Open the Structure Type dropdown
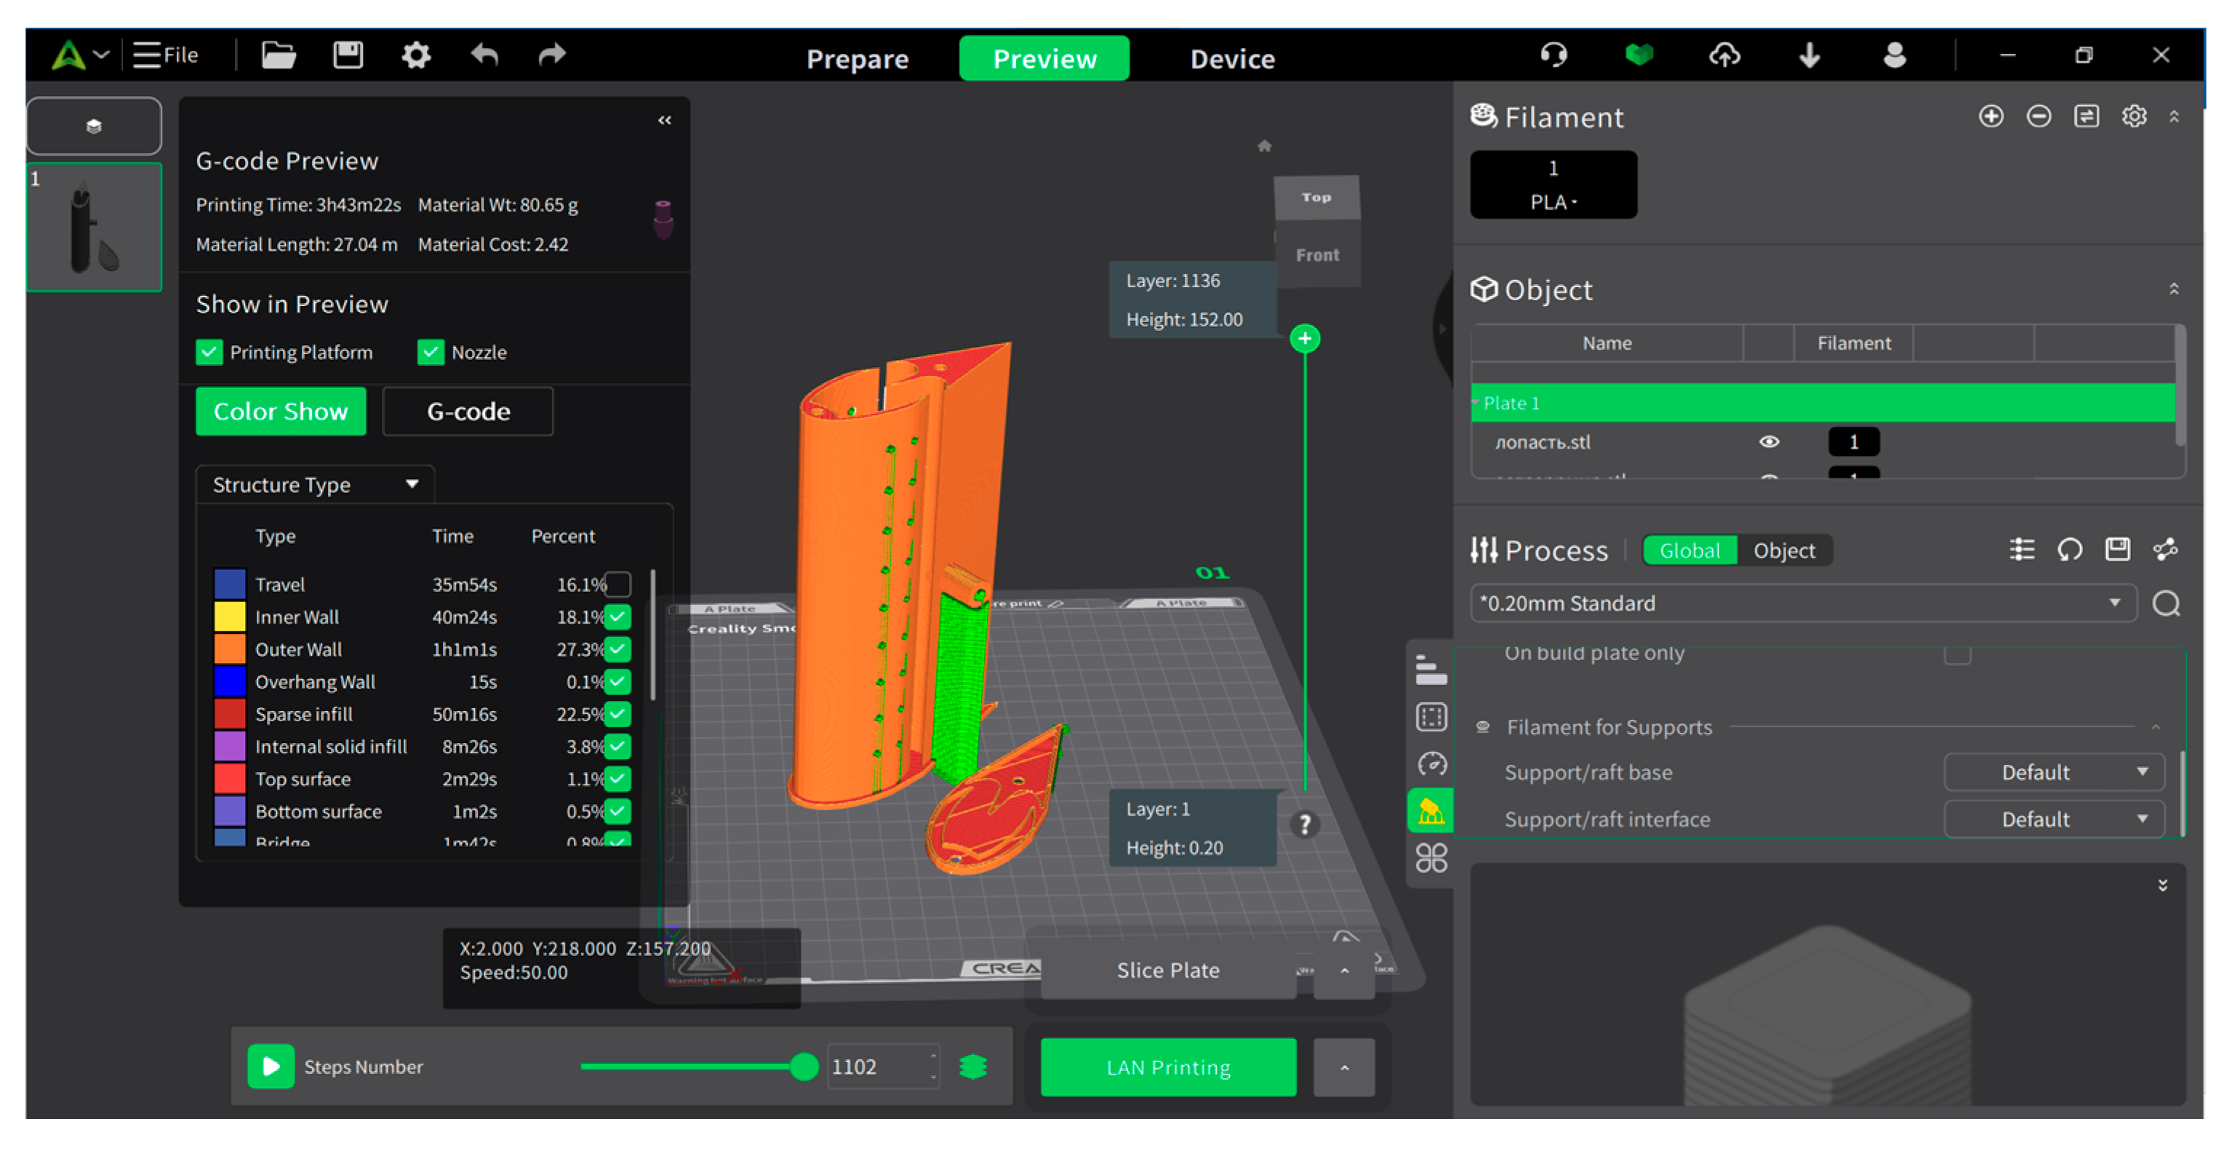 coord(314,484)
